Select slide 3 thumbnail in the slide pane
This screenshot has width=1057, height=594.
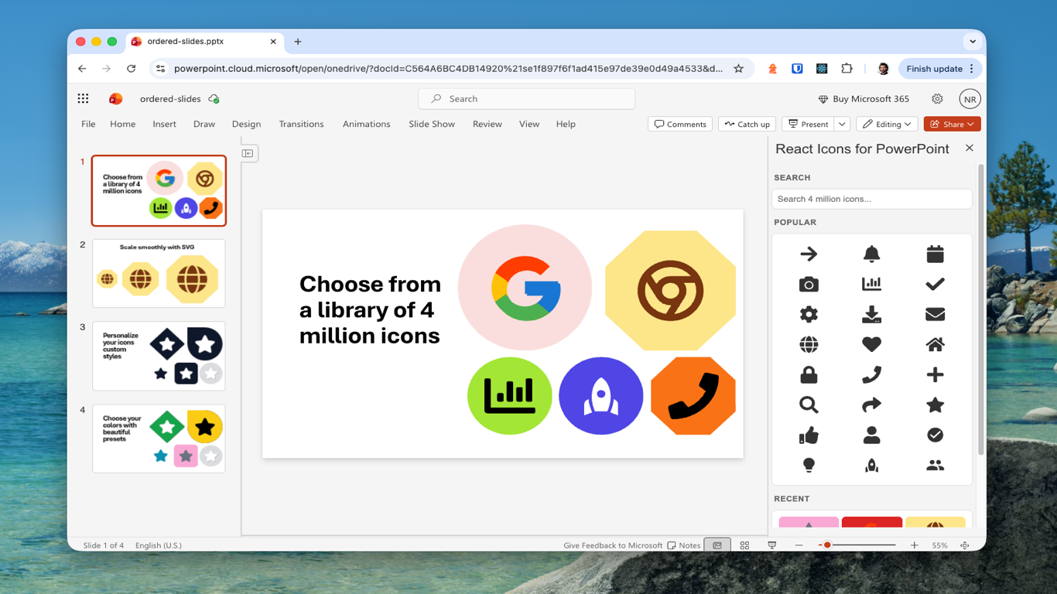[158, 356]
